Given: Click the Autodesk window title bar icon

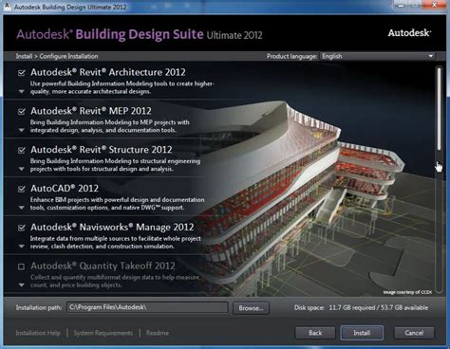Looking at the screenshot, I should tap(7, 7).
